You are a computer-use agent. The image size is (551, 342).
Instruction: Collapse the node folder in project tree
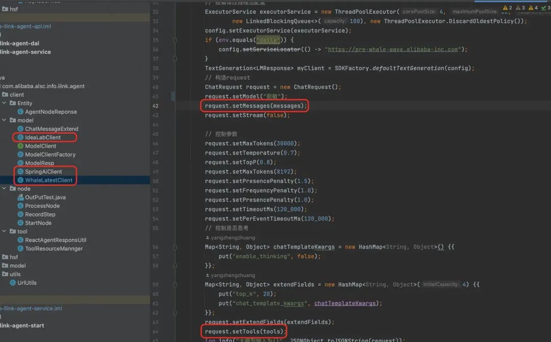[x=5, y=189]
